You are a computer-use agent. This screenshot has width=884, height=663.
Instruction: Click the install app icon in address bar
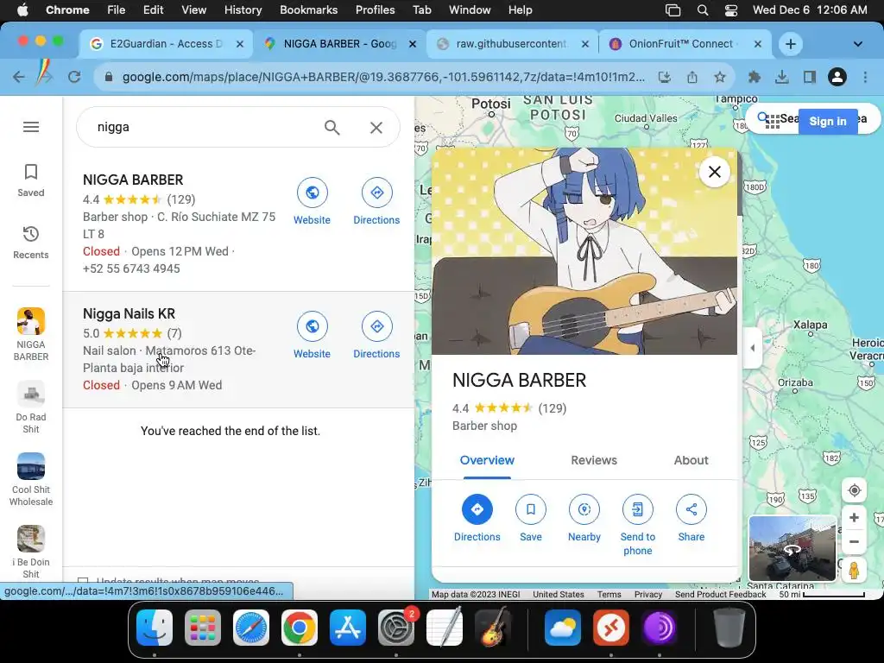[x=665, y=77]
